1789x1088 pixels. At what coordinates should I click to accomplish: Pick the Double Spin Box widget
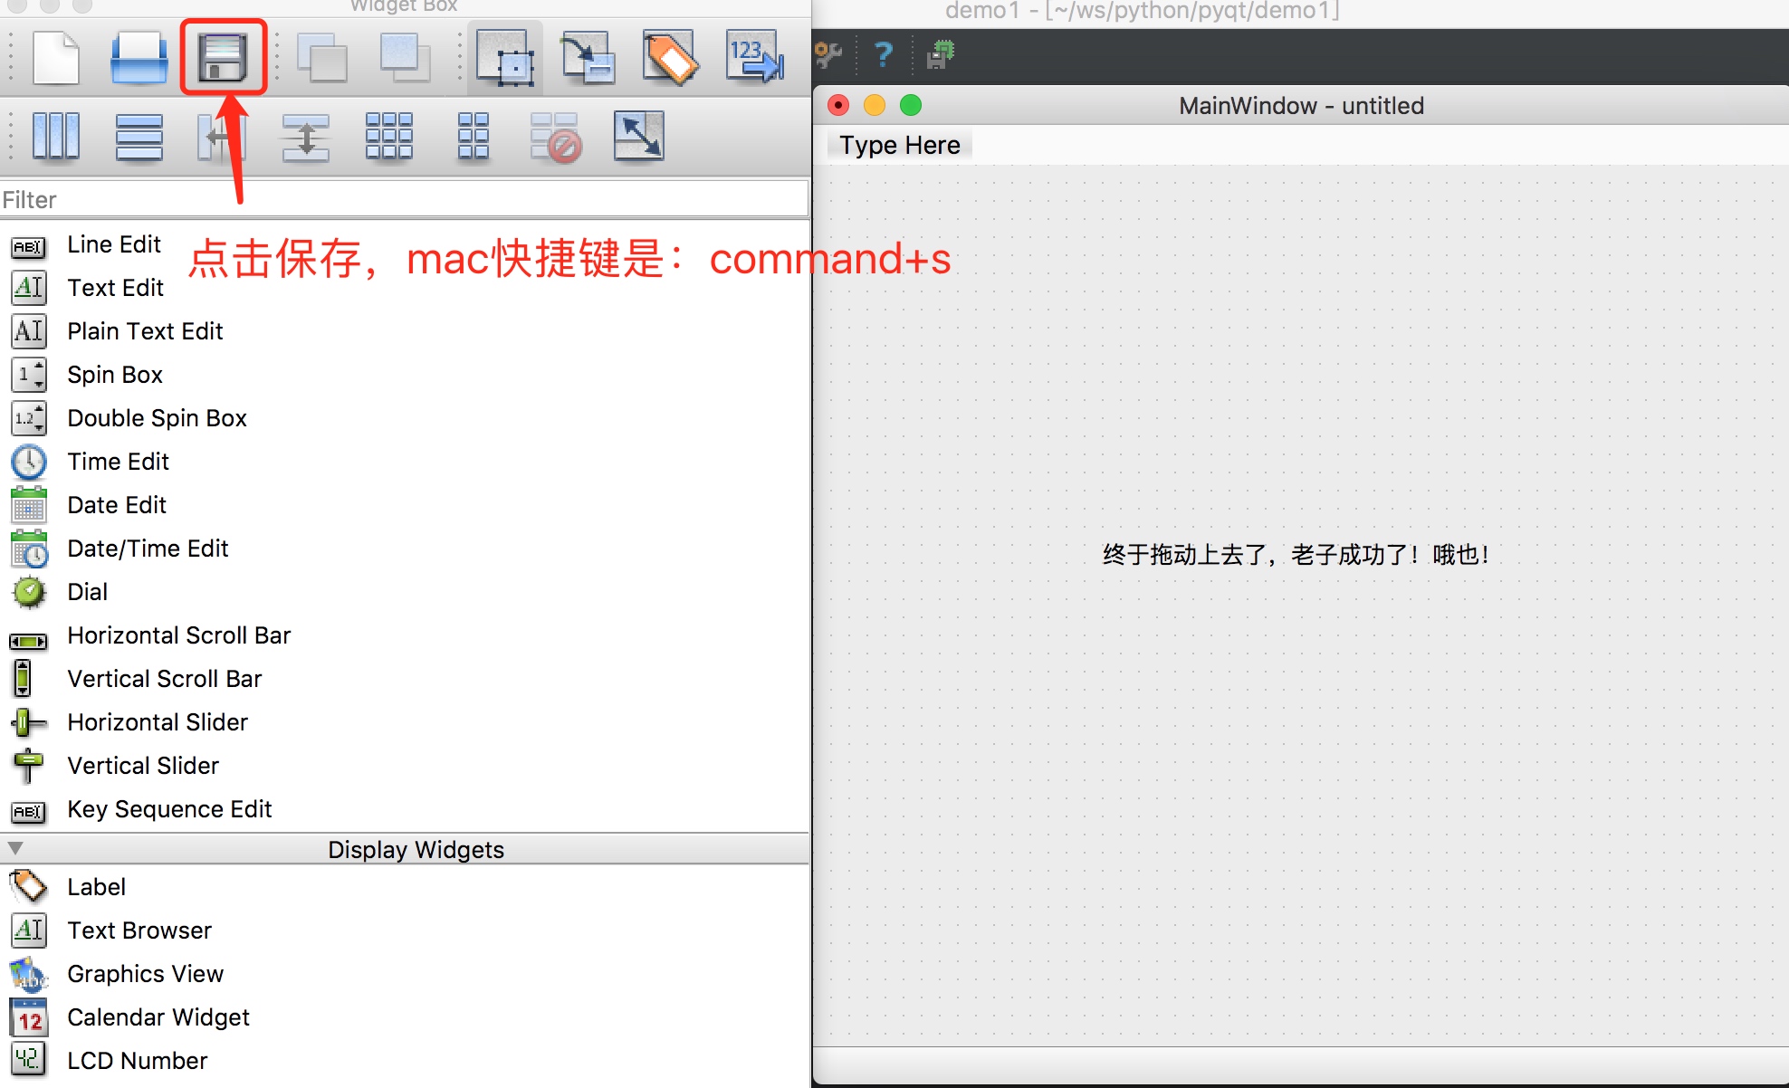157,418
